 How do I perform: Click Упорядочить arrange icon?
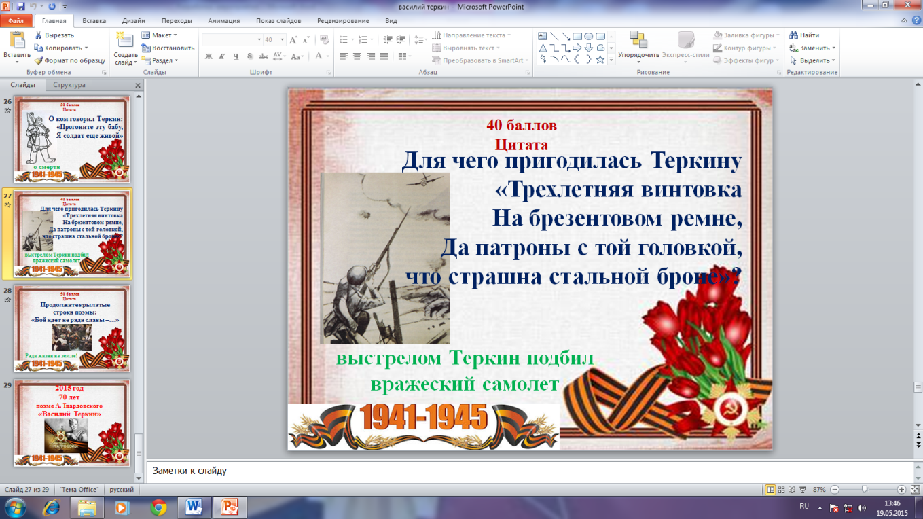pos(638,39)
